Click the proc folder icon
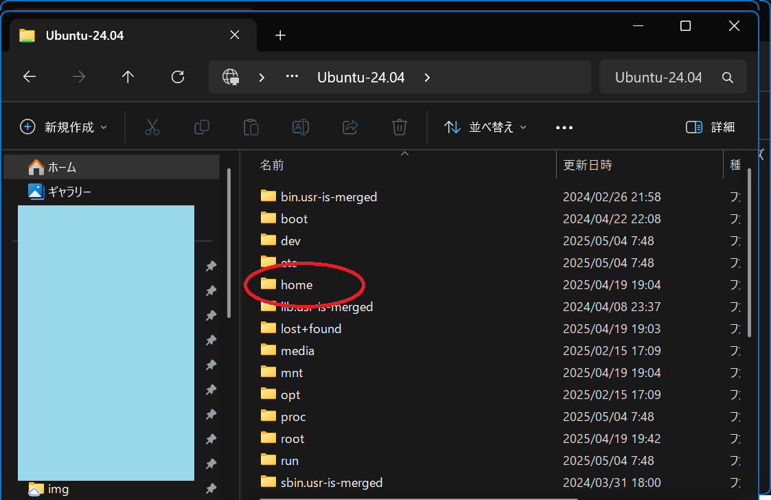 click(268, 416)
